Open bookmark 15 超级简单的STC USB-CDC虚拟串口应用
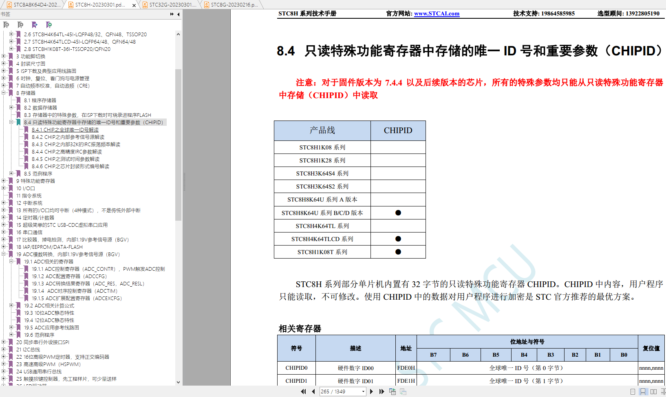 pyautogui.click(x=62, y=225)
